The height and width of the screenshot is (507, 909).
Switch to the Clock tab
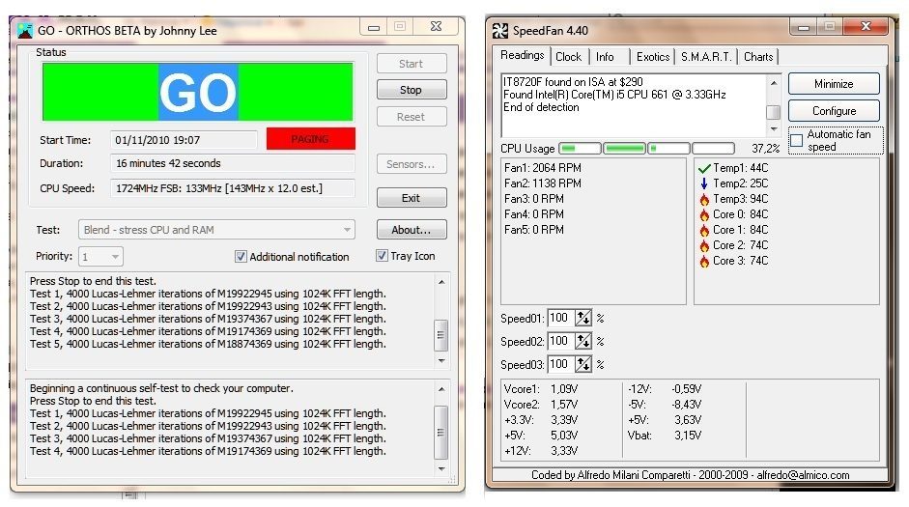coord(568,57)
